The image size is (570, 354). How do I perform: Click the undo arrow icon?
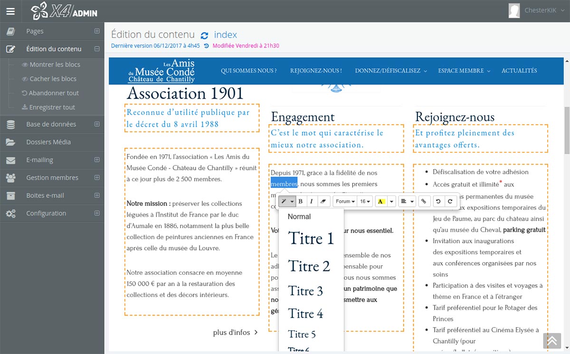[x=439, y=202]
